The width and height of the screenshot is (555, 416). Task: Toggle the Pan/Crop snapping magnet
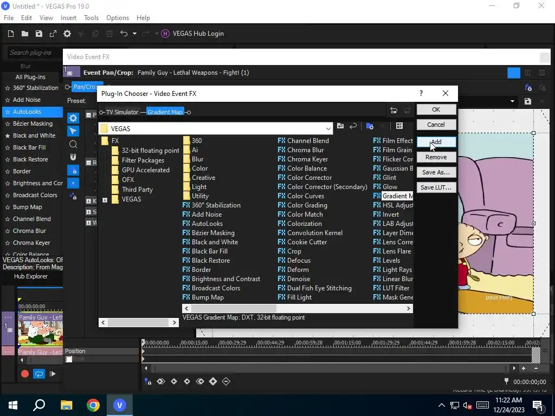[73, 157]
